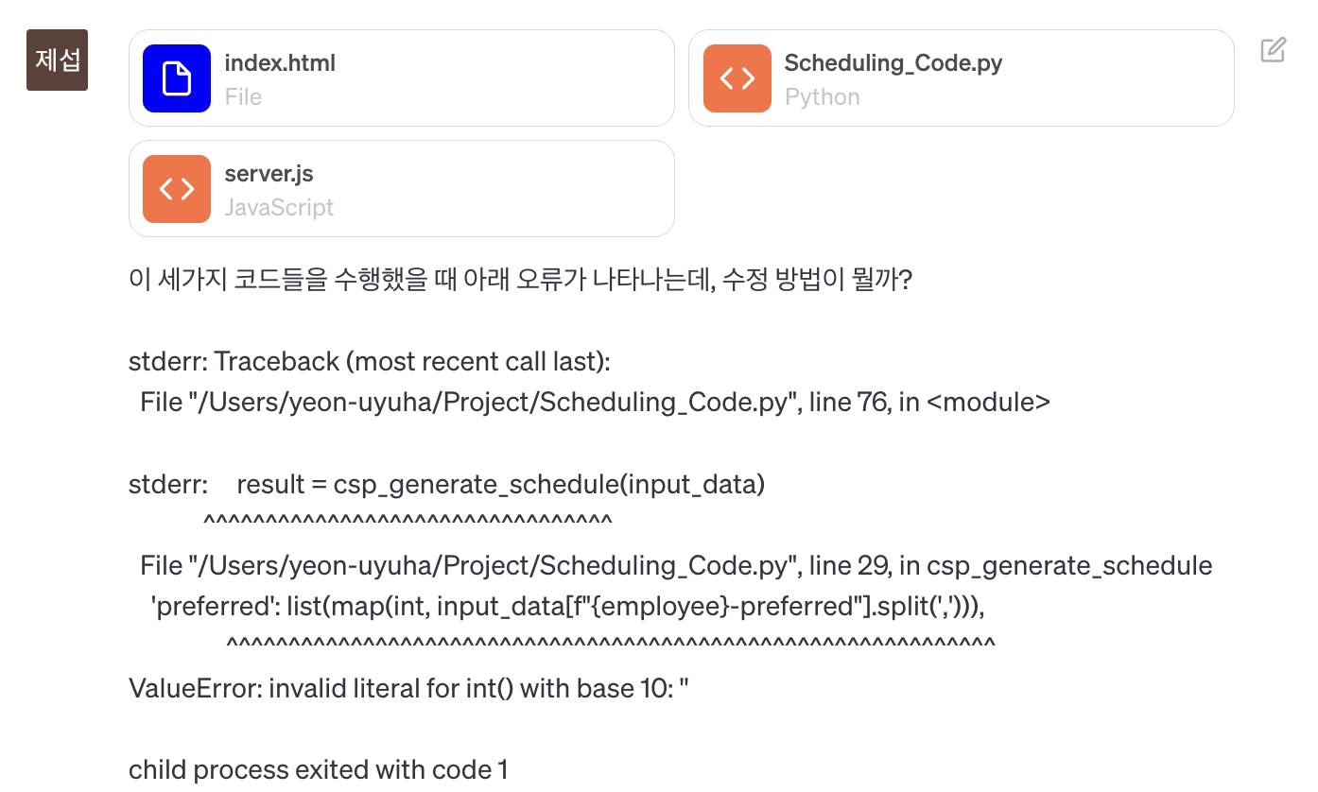Screen dimensions: 1318x792
Task: Click the index.html file name
Action: (x=280, y=63)
